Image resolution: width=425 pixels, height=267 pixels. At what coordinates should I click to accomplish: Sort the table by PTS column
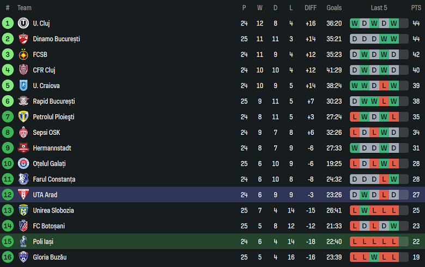coord(416,8)
